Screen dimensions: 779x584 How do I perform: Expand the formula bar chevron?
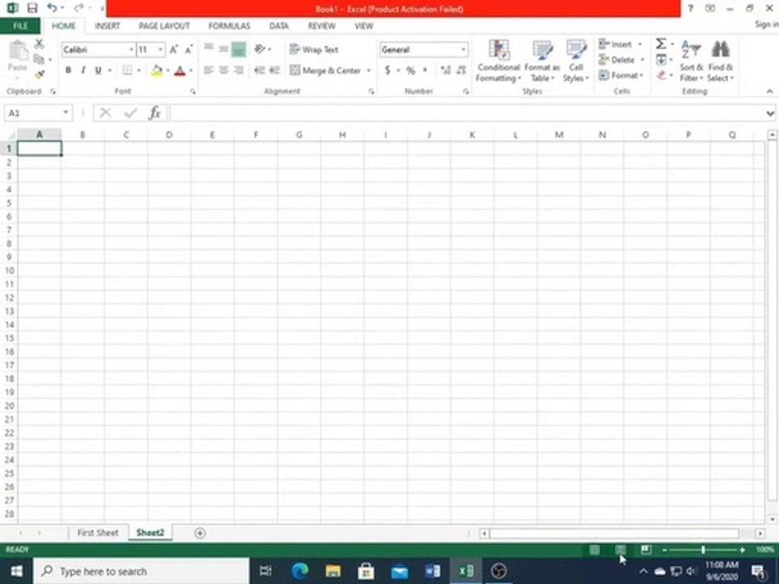770,114
